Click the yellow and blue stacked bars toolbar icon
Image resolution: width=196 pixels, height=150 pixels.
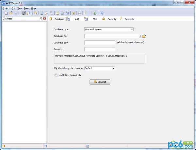(x=79, y=13)
